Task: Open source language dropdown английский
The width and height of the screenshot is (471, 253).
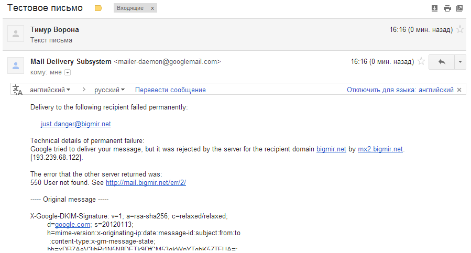Action: click(50, 90)
